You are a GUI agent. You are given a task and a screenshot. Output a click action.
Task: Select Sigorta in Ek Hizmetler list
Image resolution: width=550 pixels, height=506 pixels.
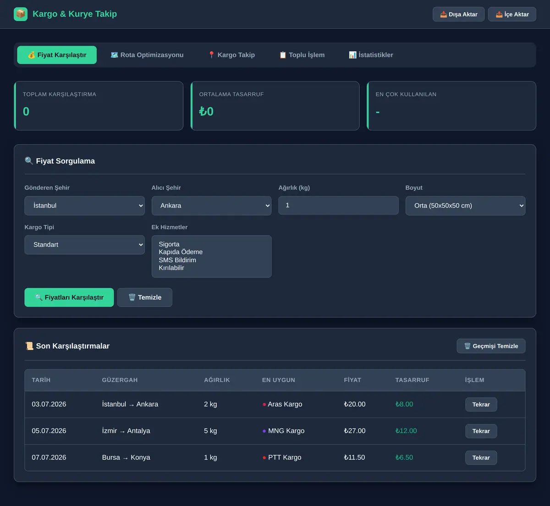click(x=169, y=244)
